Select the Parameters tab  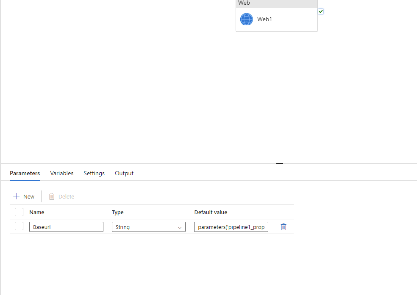click(24, 173)
